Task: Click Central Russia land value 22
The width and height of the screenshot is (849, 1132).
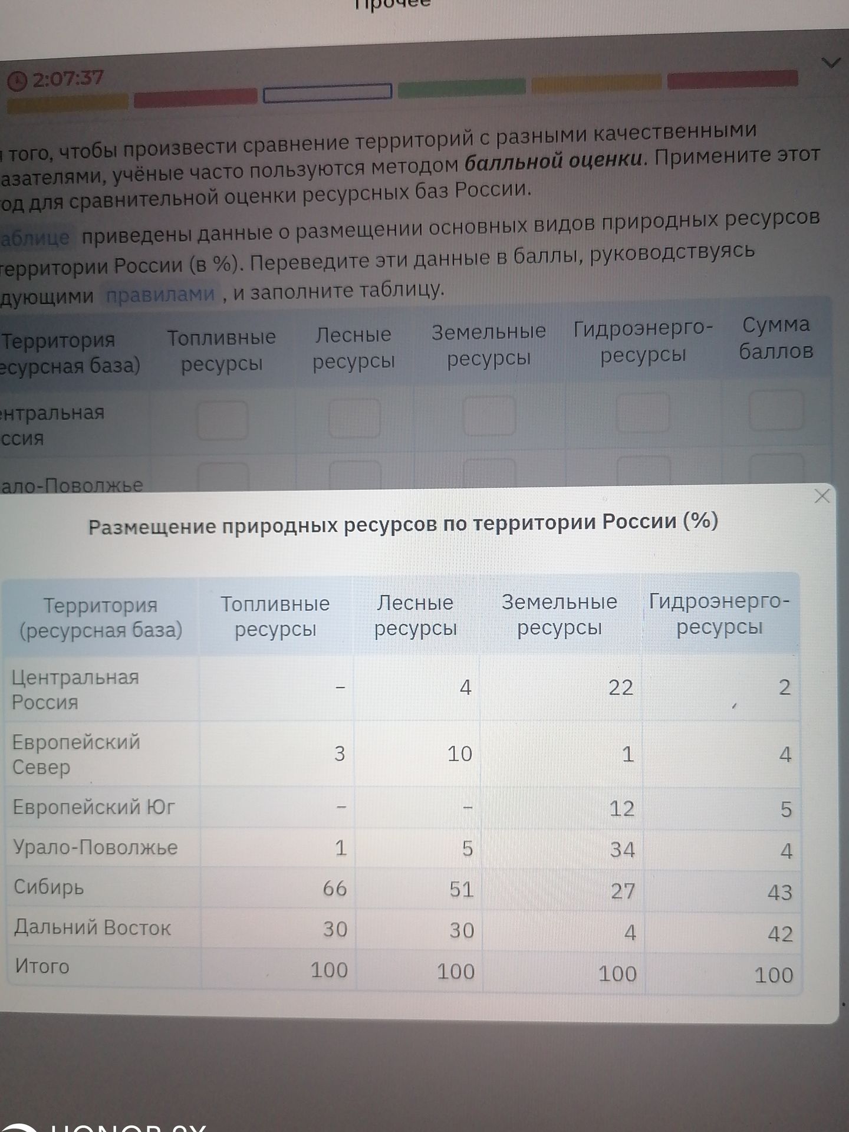Action: 621,687
